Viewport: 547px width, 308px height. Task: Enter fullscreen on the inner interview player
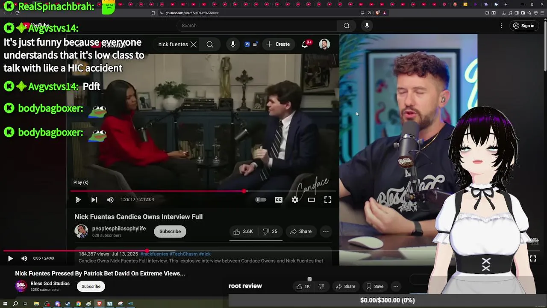coord(328,200)
